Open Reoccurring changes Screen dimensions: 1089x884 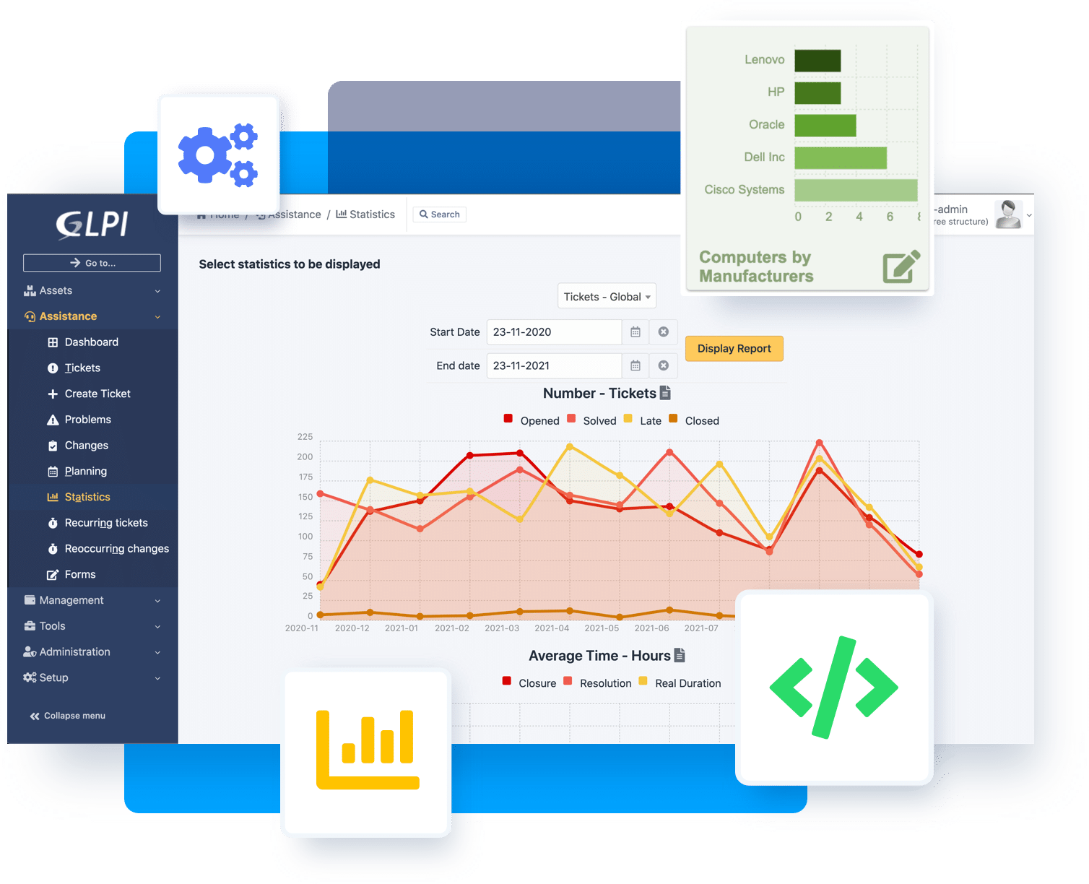click(117, 549)
